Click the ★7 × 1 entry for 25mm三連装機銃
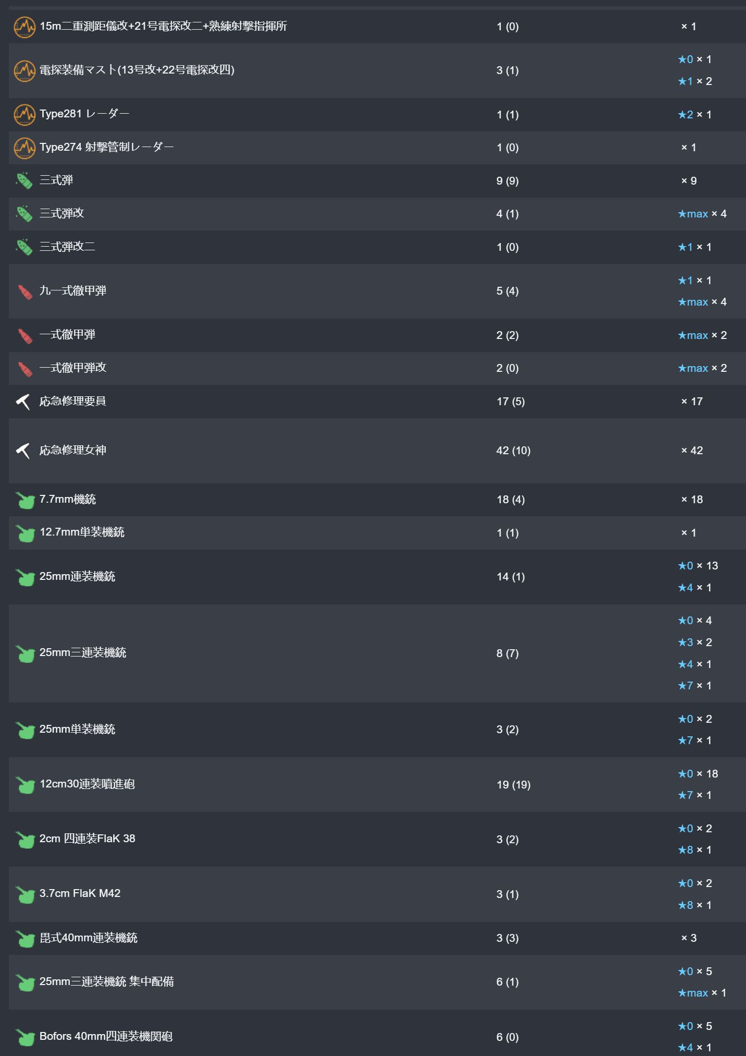This screenshot has height=1056, width=746. (x=694, y=686)
